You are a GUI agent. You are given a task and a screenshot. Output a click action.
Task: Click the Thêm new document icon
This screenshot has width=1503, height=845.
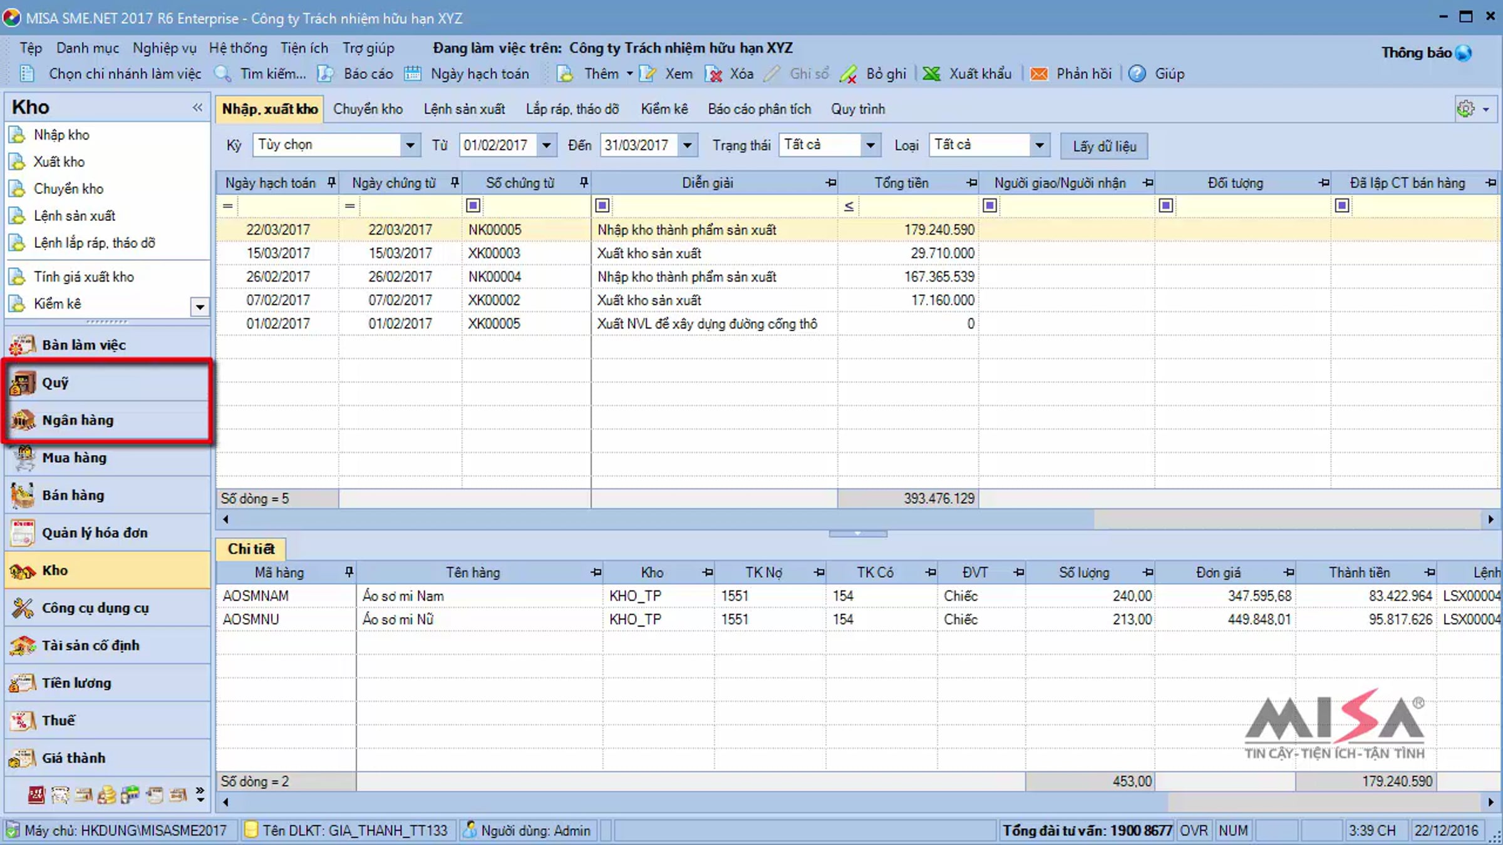(566, 74)
